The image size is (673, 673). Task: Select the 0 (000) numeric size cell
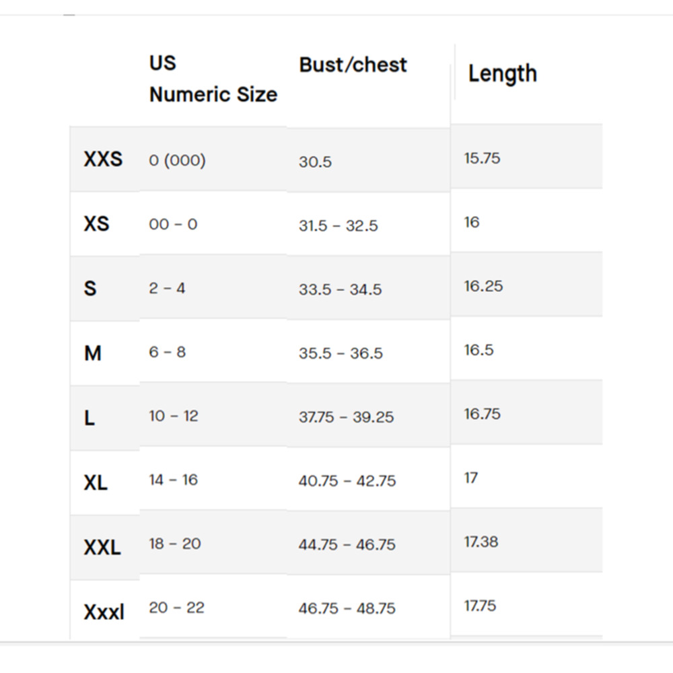click(177, 160)
